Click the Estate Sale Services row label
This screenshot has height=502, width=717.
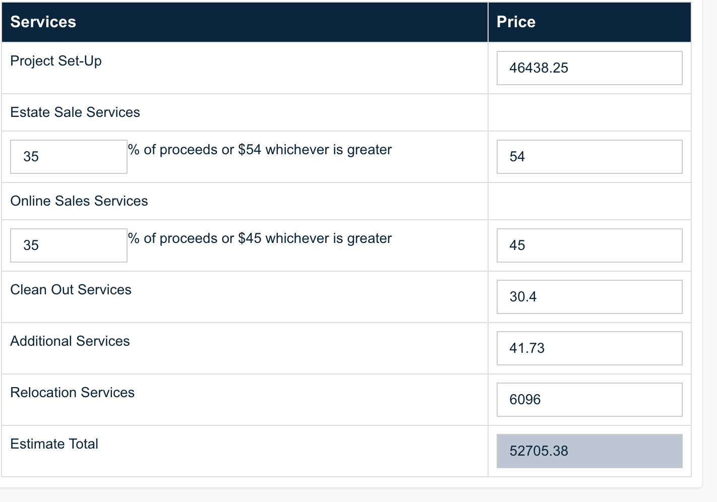[75, 112]
